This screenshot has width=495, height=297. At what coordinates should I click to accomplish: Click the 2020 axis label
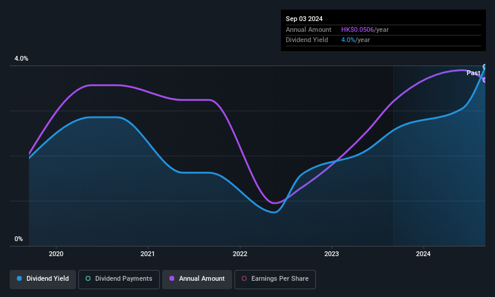(56, 254)
